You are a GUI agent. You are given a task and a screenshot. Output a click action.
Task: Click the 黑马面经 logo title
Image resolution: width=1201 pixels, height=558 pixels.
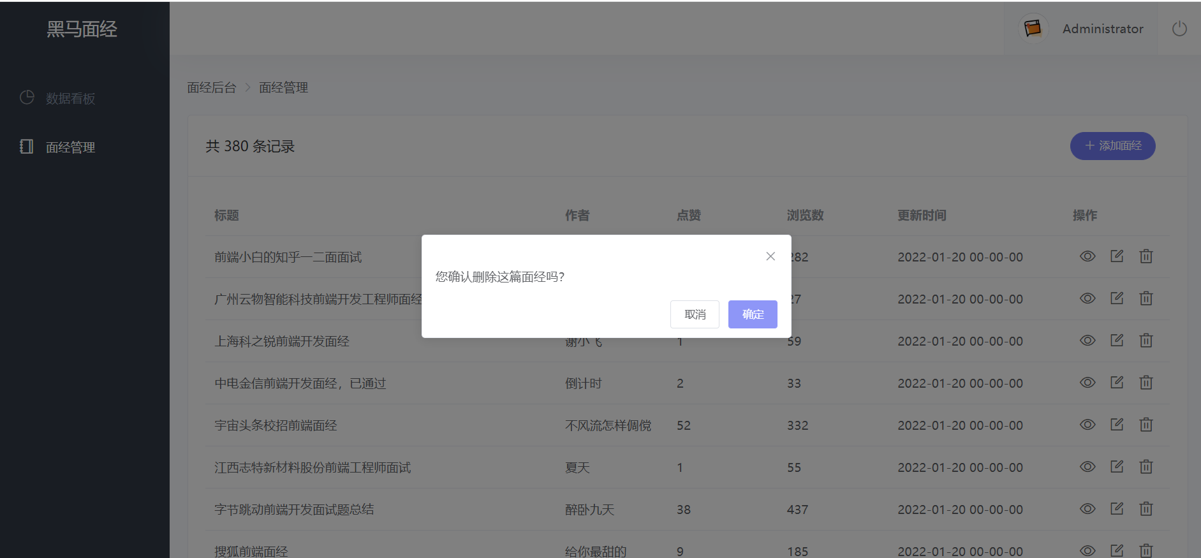click(82, 29)
